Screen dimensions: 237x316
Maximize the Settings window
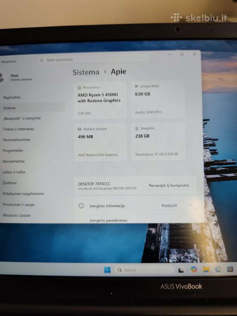coord(182,55)
